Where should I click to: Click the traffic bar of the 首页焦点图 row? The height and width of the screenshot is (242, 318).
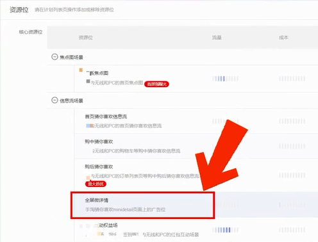pyautogui.click(x=225, y=79)
